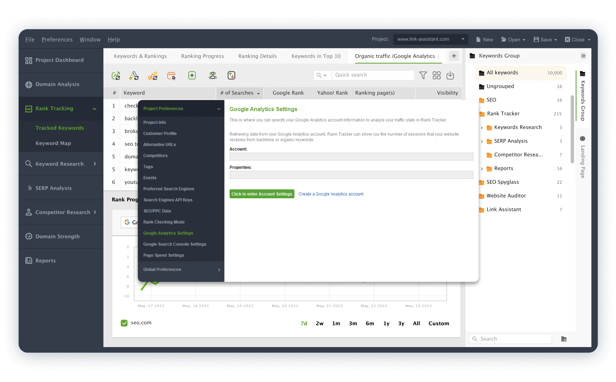This screenshot has height=382, width=616.
Task: Open the Window menu
Action: 90,40
